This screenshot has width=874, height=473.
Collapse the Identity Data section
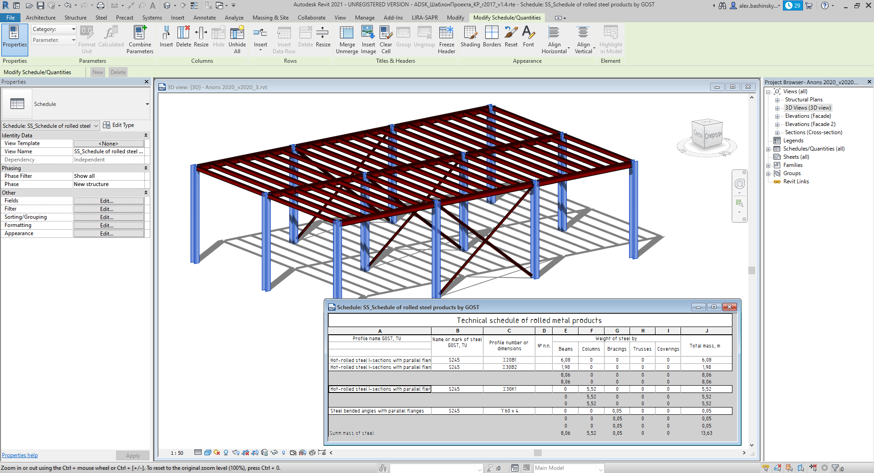coord(146,136)
